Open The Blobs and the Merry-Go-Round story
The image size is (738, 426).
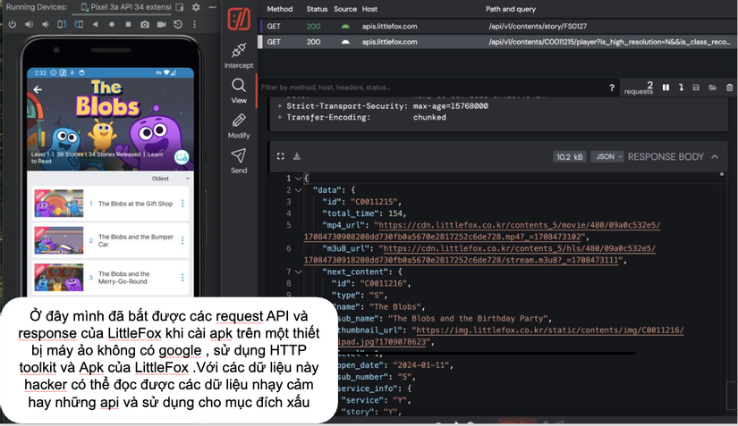point(111,278)
